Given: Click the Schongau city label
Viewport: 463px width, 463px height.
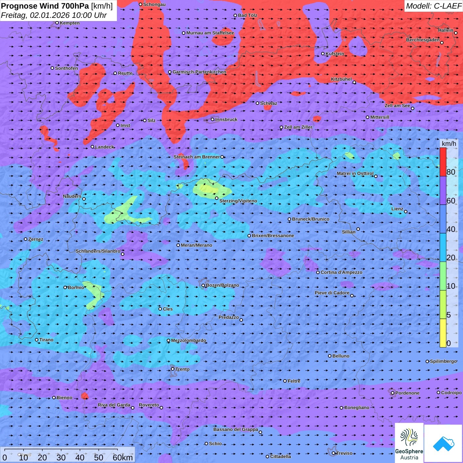Looking at the screenshot, I should [x=154, y=4].
